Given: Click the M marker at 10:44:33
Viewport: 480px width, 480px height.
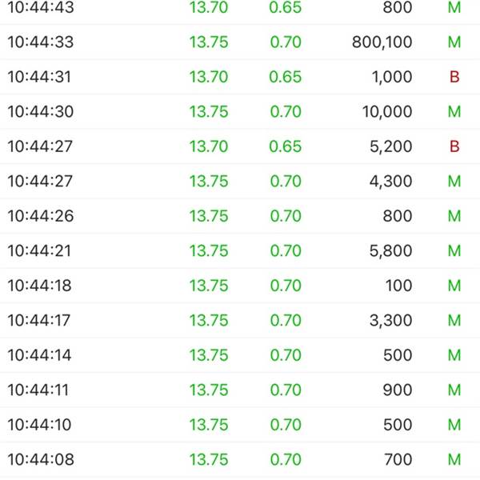Looking at the screenshot, I should coord(454,42).
